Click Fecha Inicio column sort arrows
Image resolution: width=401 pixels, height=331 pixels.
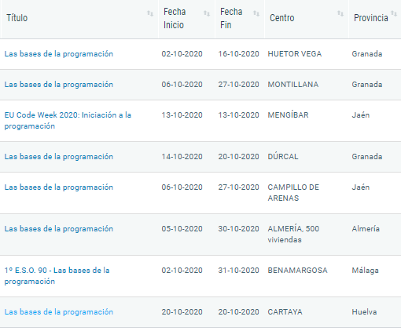[x=207, y=13]
